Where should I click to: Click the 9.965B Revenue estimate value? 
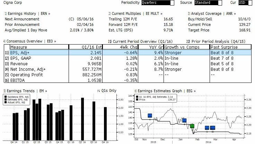pos(95,64)
